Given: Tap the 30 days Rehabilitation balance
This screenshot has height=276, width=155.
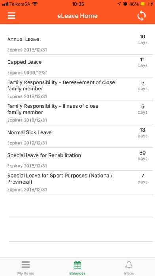Looking at the screenshot, I should pos(142,155).
